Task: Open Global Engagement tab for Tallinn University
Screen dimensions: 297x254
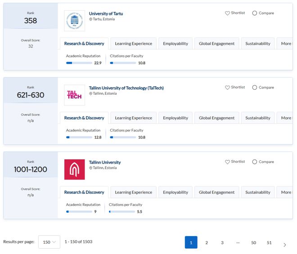Action: [217, 192]
